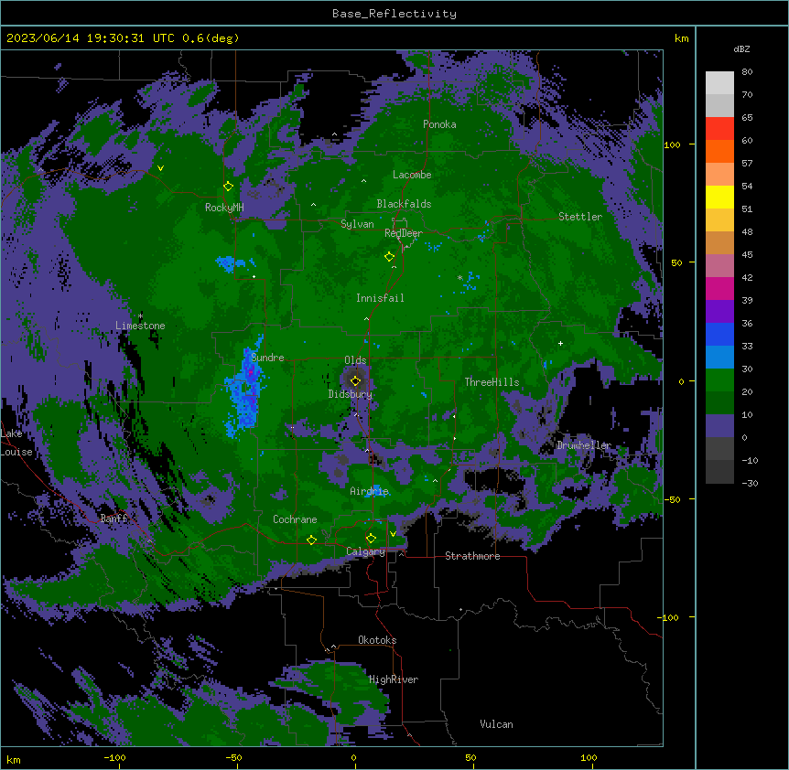Click the HighRiver label
Screen dimensions: 789x770
point(394,679)
